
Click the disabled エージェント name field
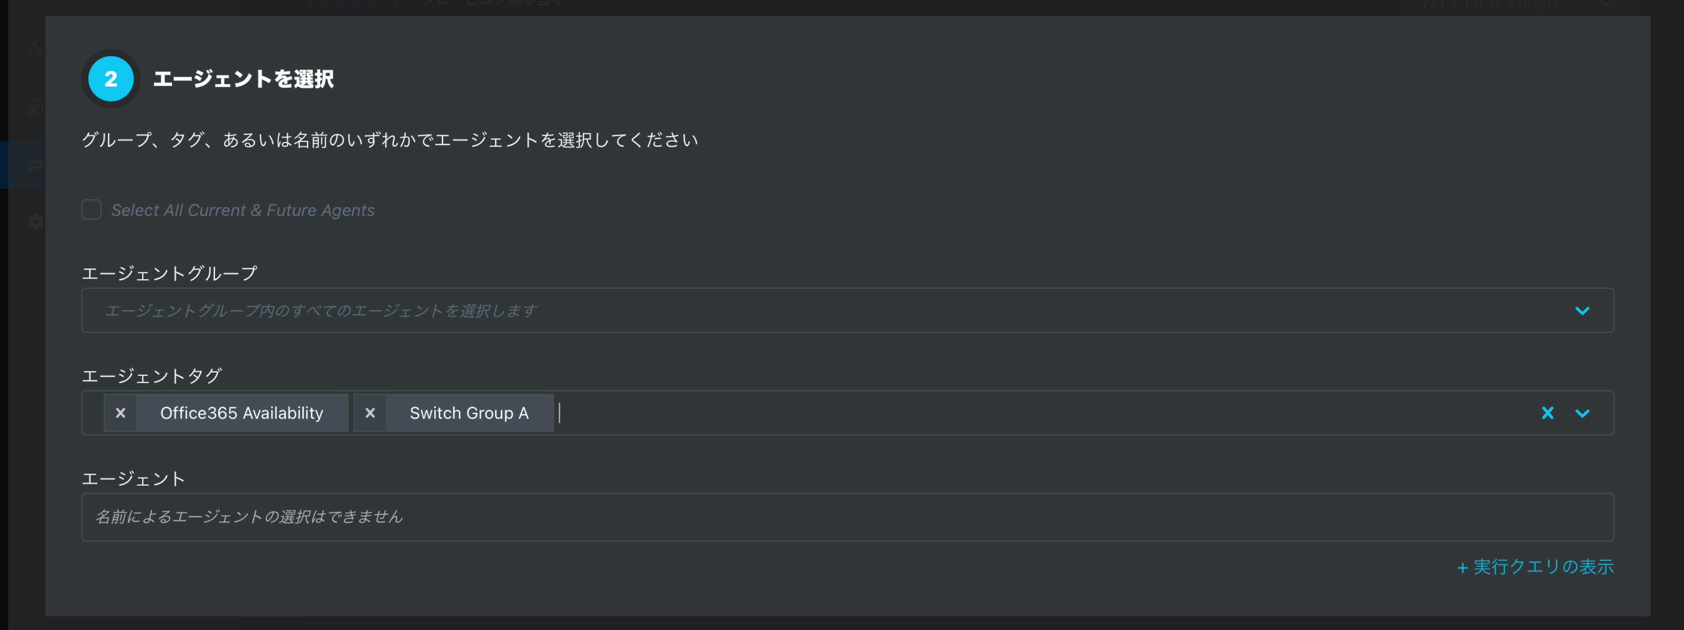pos(847,517)
